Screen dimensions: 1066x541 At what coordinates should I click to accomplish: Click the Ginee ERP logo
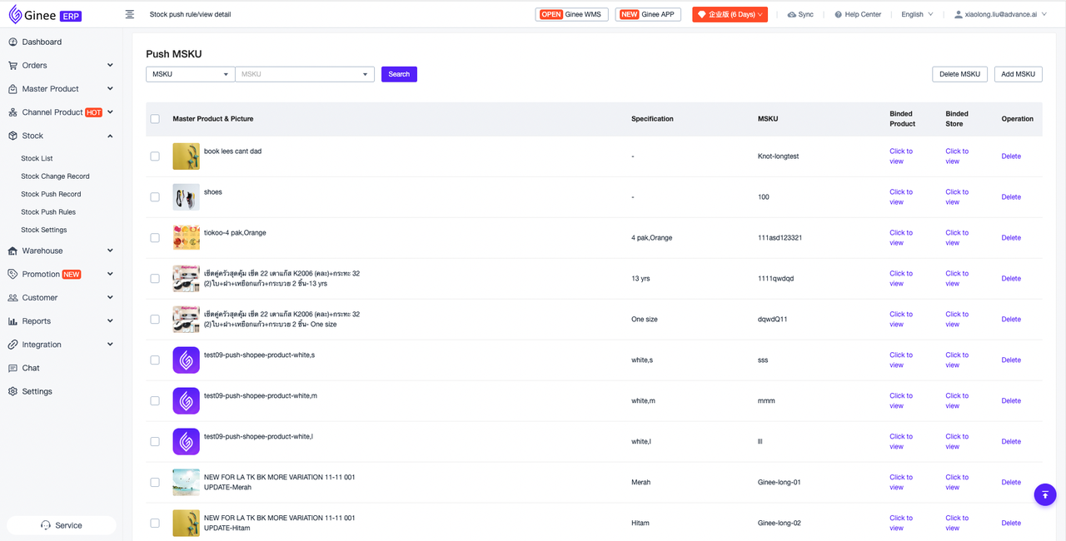[x=45, y=14]
